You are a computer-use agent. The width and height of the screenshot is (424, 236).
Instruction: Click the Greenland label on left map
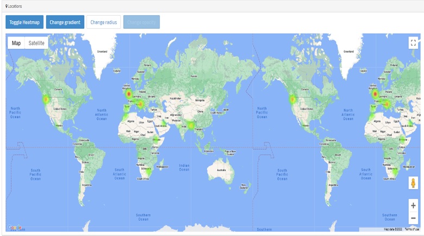102,52
